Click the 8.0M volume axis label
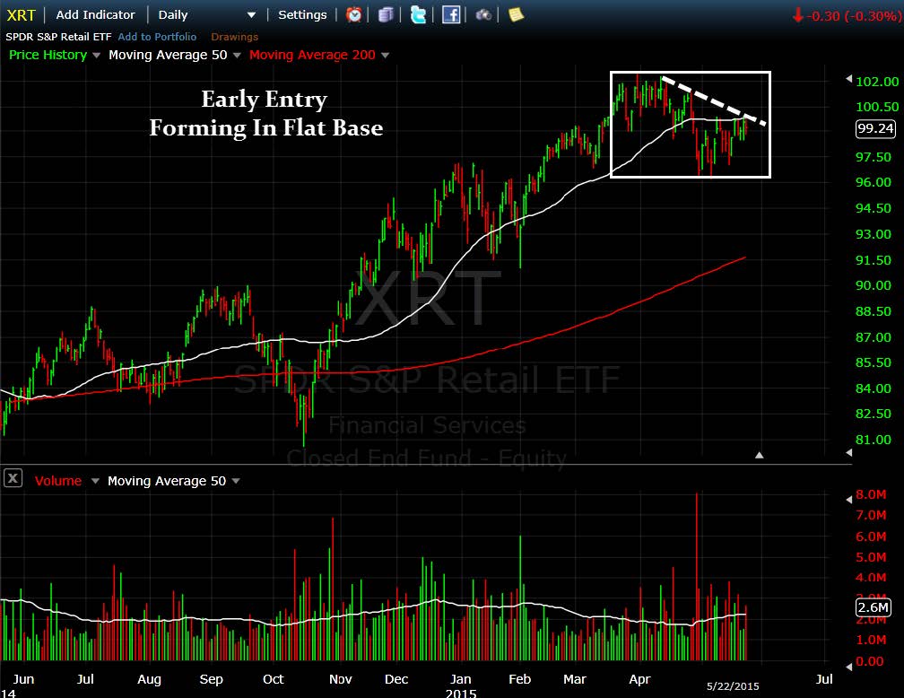Image resolution: width=904 pixels, height=698 pixels. (x=871, y=494)
